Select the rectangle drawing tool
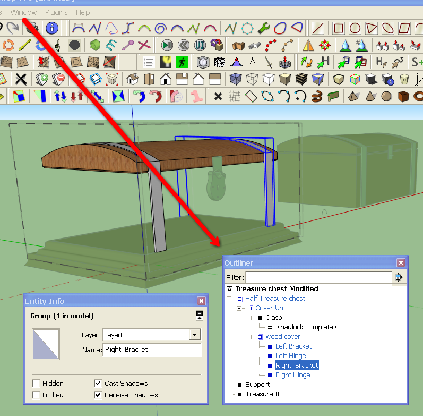423x416 pixels. tap(338, 28)
